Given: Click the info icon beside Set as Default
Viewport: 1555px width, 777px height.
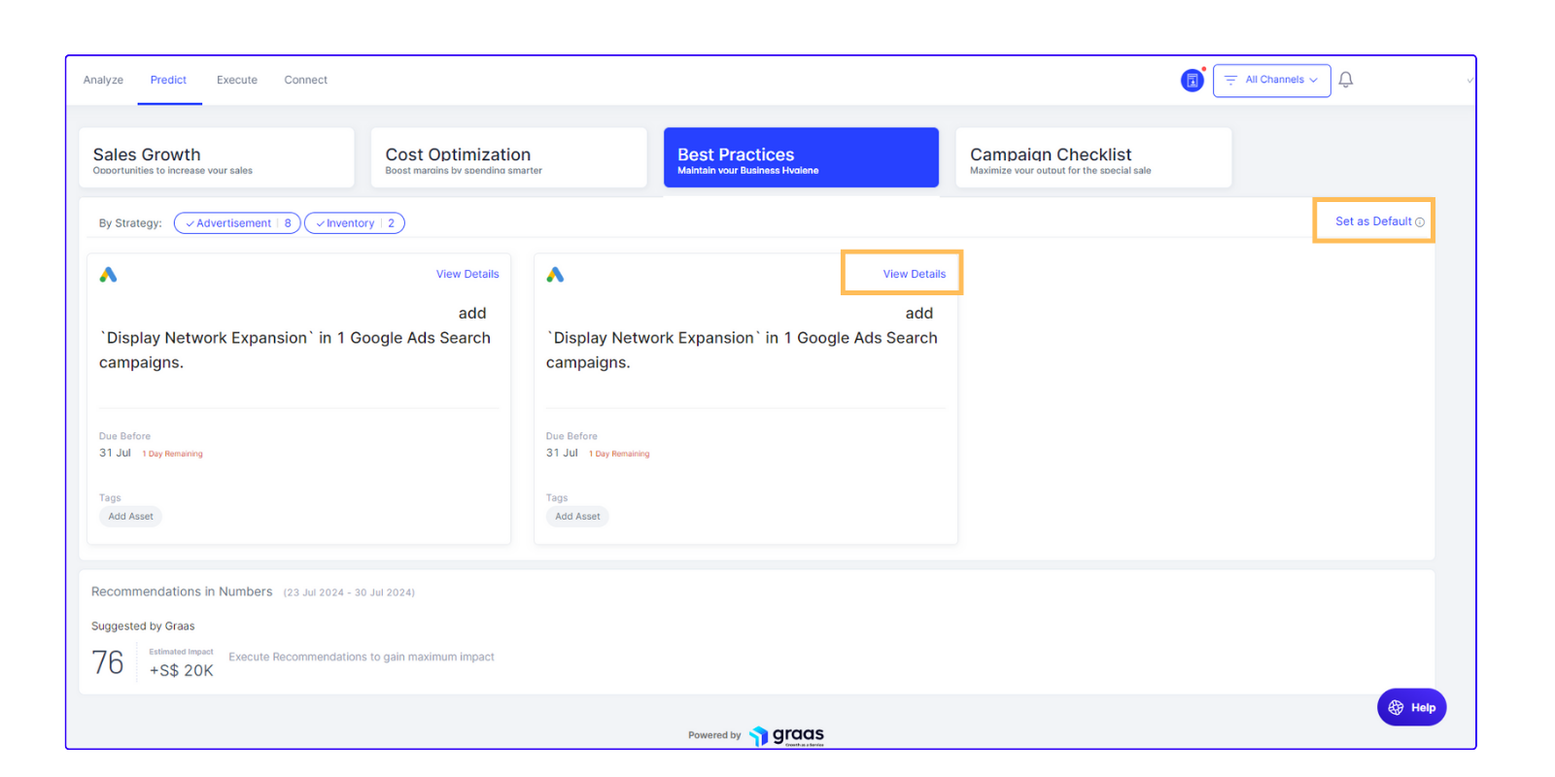Looking at the screenshot, I should 1420,222.
